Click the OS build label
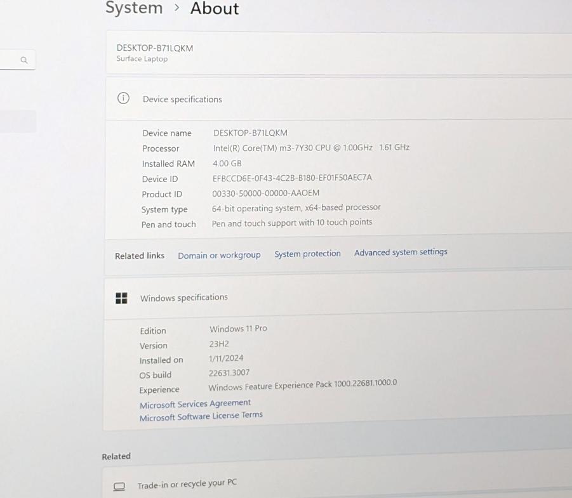This screenshot has height=498, width=572. [x=155, y=375]
